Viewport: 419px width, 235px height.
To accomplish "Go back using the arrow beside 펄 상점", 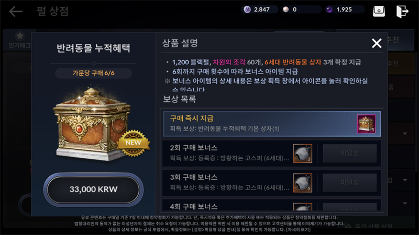I will [x=16, y=11].
